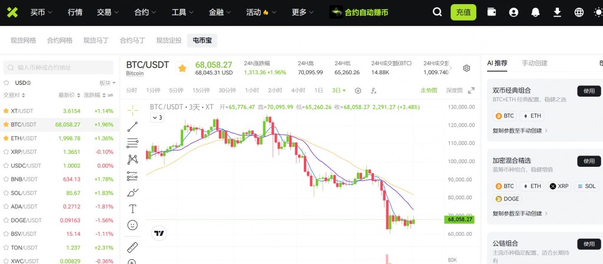603x264 pixels.
Task: Sort pair list by 最新价 column
Action: pos(69,95)
